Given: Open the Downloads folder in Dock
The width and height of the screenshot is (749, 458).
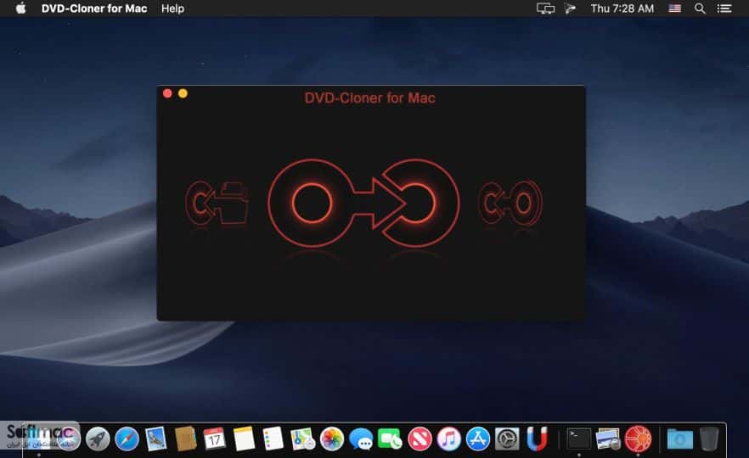Looking at the screenshot, I should 679,438.
